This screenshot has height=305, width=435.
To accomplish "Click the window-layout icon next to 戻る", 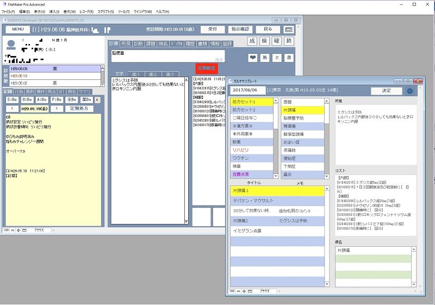I will click(x=289, y=29).
